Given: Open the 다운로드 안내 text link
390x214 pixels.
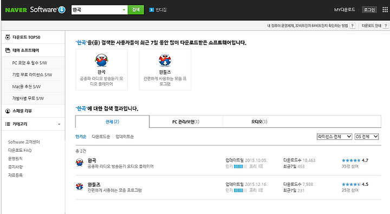Looking at the screenshot, I should coord(372,25).
